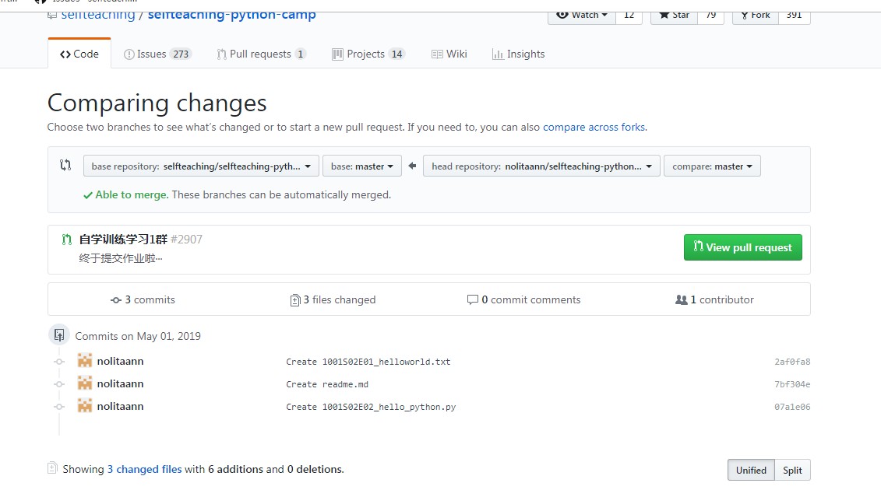Click the Comparing changes heading
The image size is (881, 490).
click(x=157, y=103)
